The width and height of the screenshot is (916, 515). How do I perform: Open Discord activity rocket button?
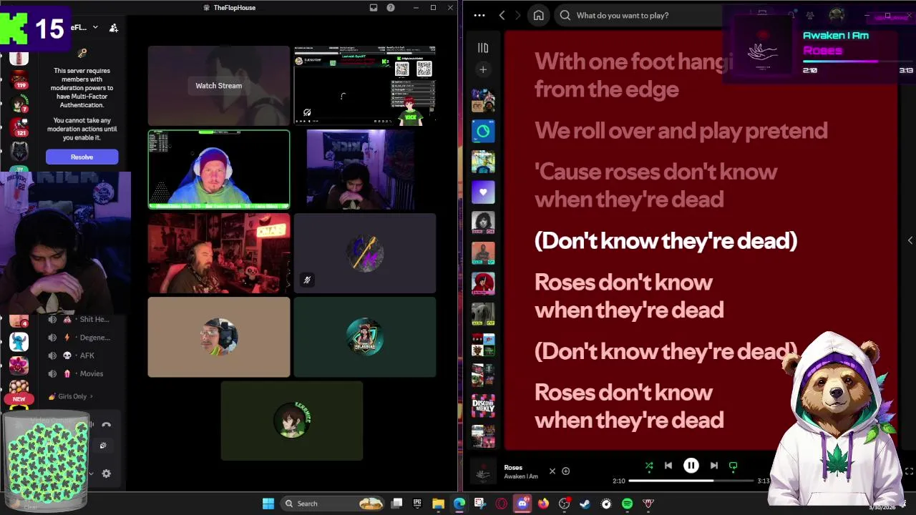coord(103,446)
